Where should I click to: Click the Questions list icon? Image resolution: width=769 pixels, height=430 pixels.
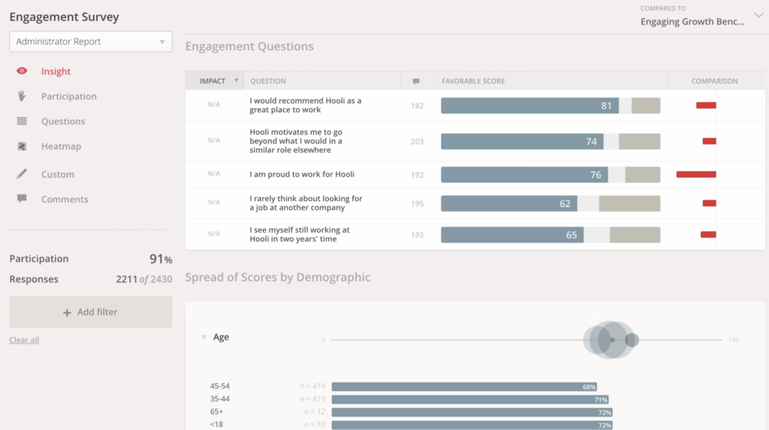(x=22, y=121)
